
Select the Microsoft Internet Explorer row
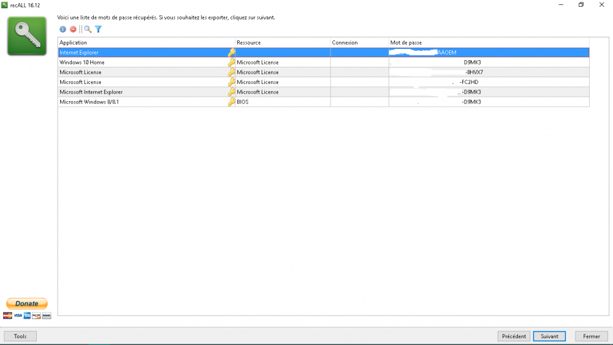(x=91, y=92)
